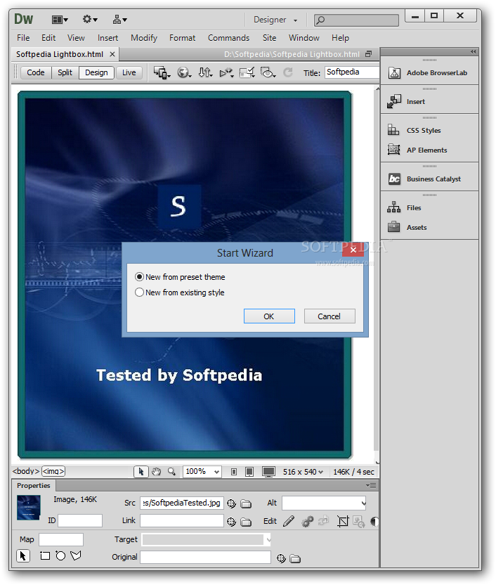Select the Pointer hotspot tool
The image size is (496, 585).
pyautogui.click(x=23, y=556)
